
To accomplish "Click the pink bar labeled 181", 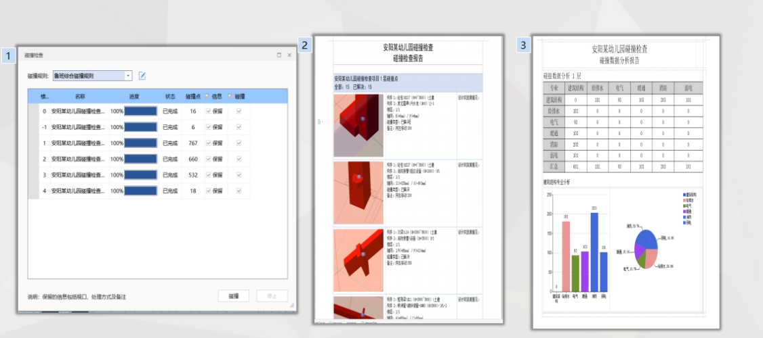I will (566, 256).
